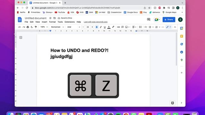
Task: Open the YouTube bookmark
Action: click(x=60, y=12)
